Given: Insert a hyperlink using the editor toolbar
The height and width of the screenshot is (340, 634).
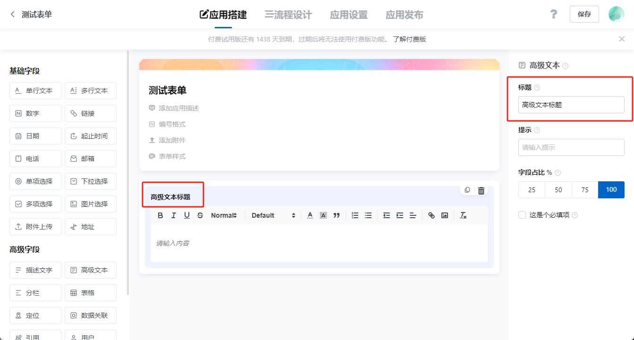Looking at the screenshot, I should 431,215.
